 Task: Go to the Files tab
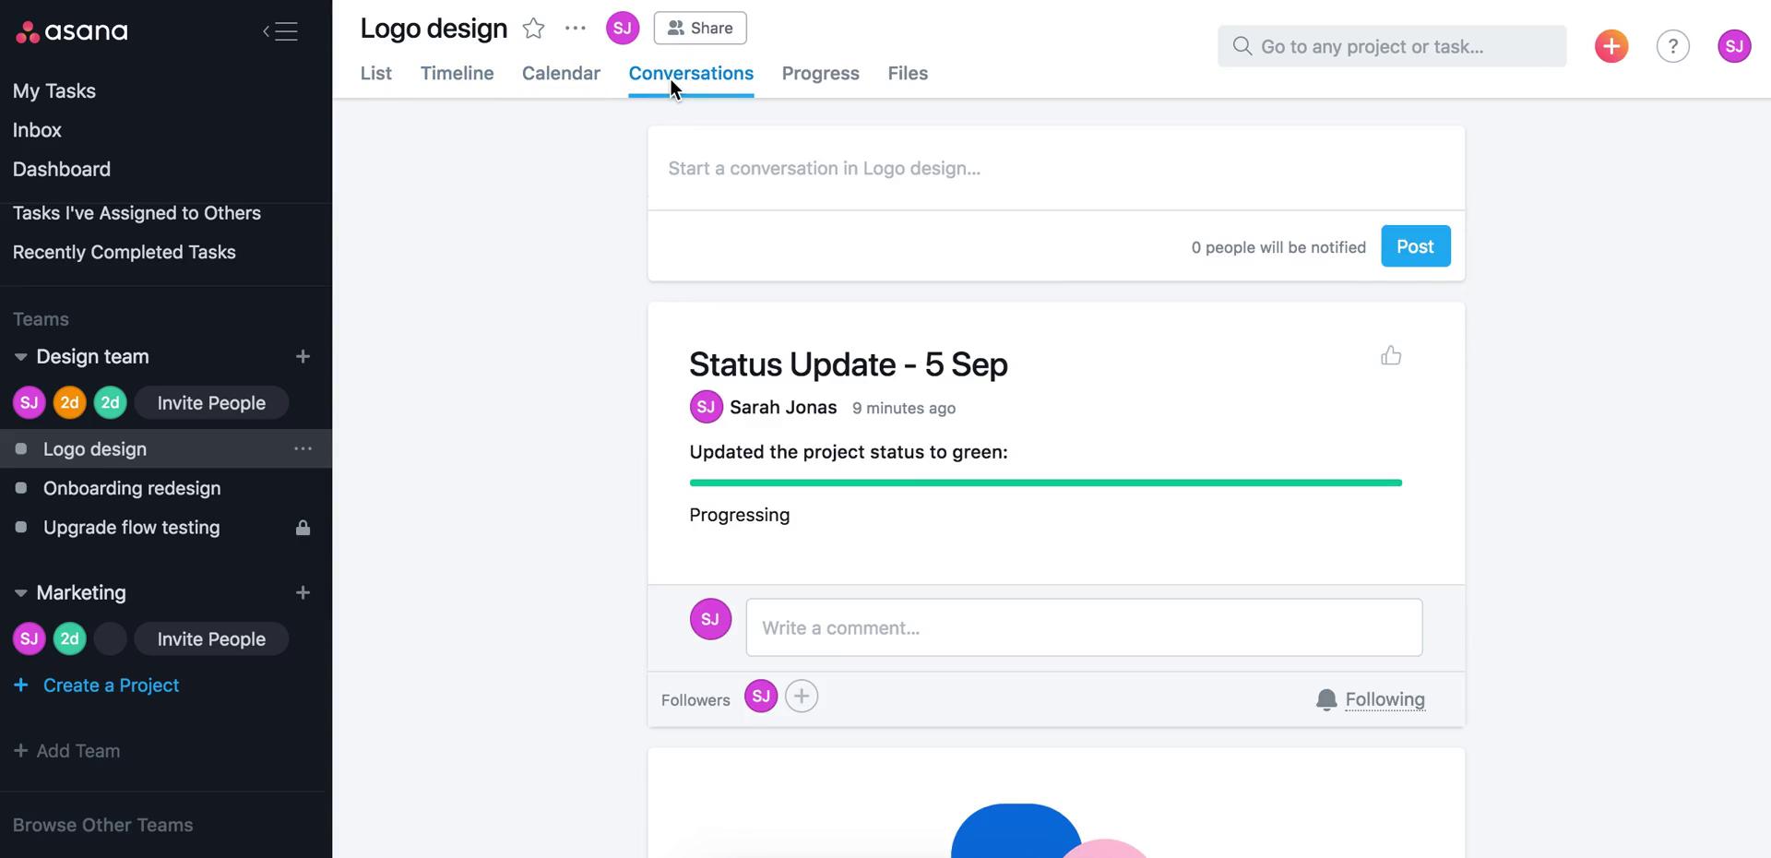[908, 73]
